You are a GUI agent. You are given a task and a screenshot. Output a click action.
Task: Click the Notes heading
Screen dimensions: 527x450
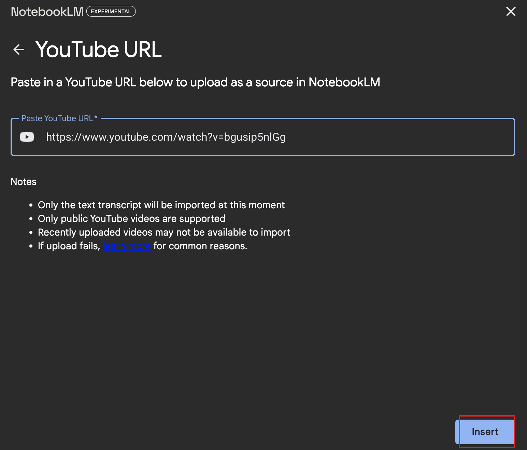point(24,182)
